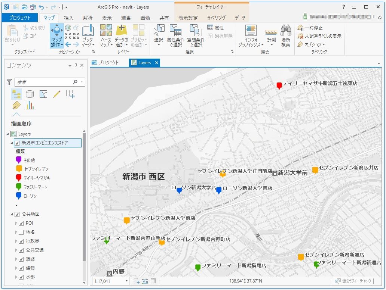Click 選択フィーチャ: 0 in status bar
The height and width of the screenshot is (290, 386).
coord(353,281)
